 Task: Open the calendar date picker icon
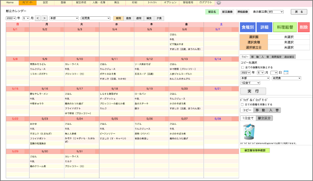286,73
